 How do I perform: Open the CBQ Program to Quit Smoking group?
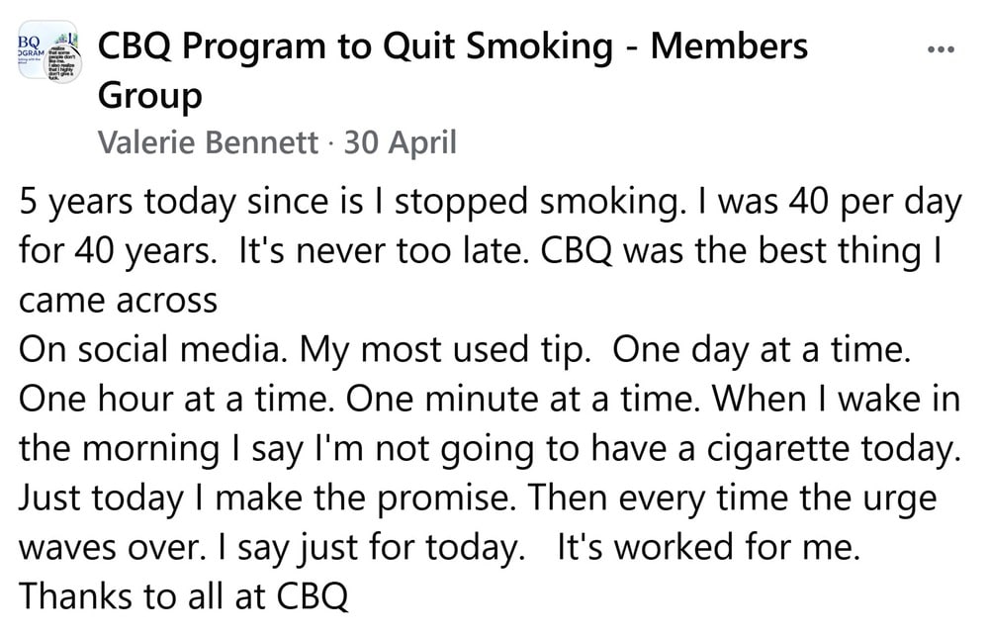tap(453, 46)
